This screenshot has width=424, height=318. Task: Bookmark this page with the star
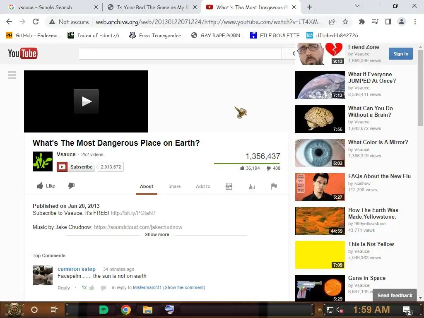click(x=345, y=22)
